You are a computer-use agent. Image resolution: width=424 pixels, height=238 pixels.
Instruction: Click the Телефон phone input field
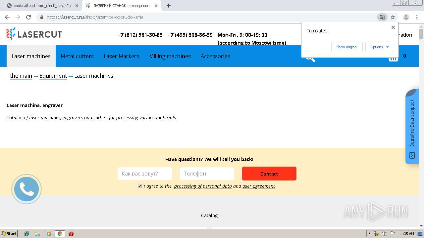[207, 174]
